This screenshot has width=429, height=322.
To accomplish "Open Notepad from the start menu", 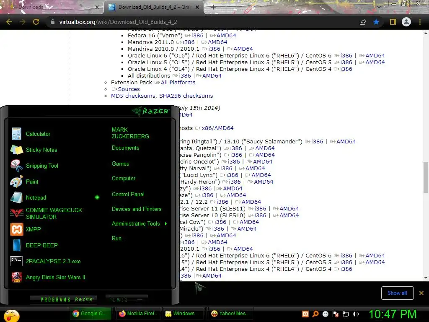I will pos(28,197).
